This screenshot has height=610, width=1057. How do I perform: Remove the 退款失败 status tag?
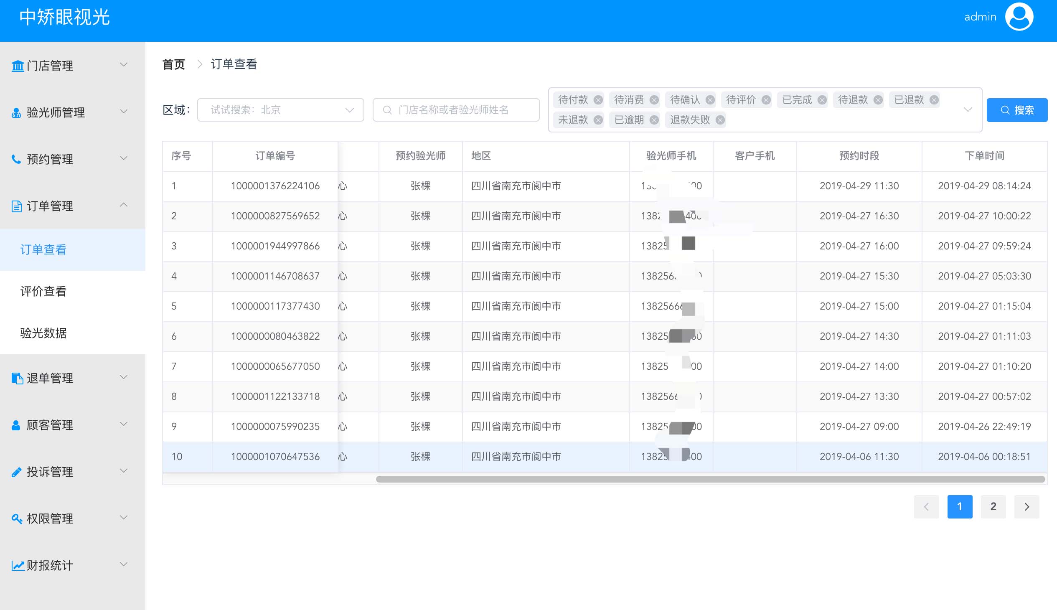click(720, 120)
